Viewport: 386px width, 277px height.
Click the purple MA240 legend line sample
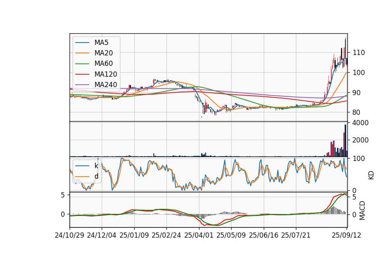[82, 85]
